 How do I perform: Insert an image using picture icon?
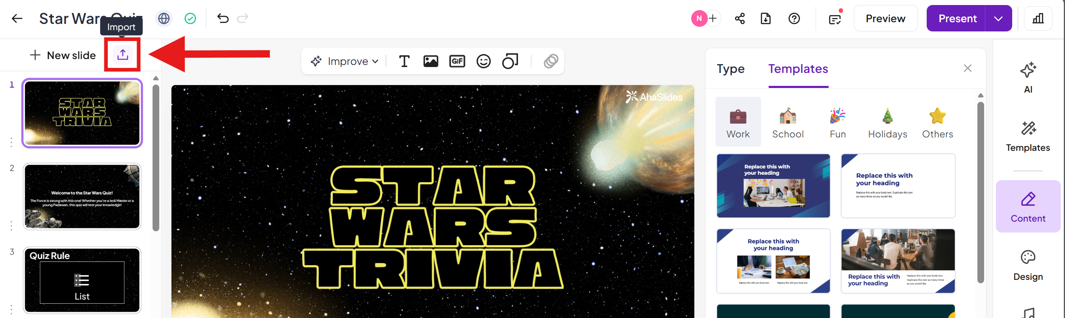[430, 62]
